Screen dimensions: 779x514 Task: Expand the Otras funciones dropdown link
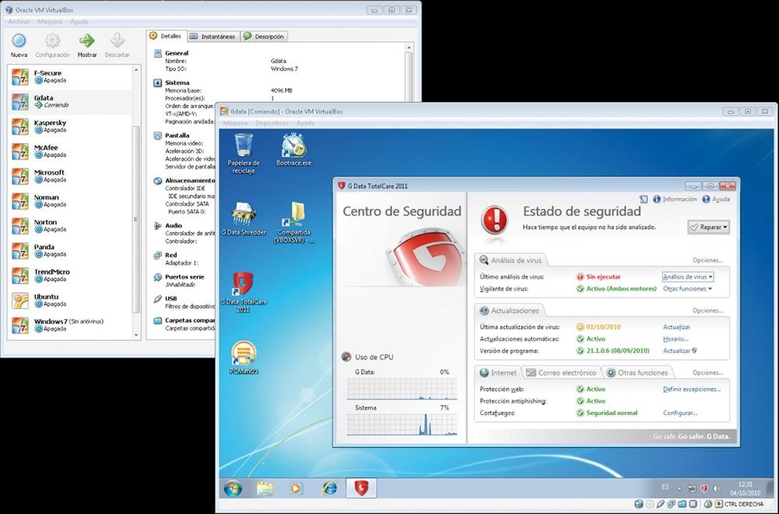(688, 288)
